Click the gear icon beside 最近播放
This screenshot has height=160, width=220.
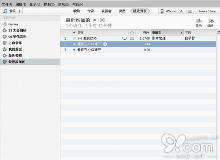5,55
